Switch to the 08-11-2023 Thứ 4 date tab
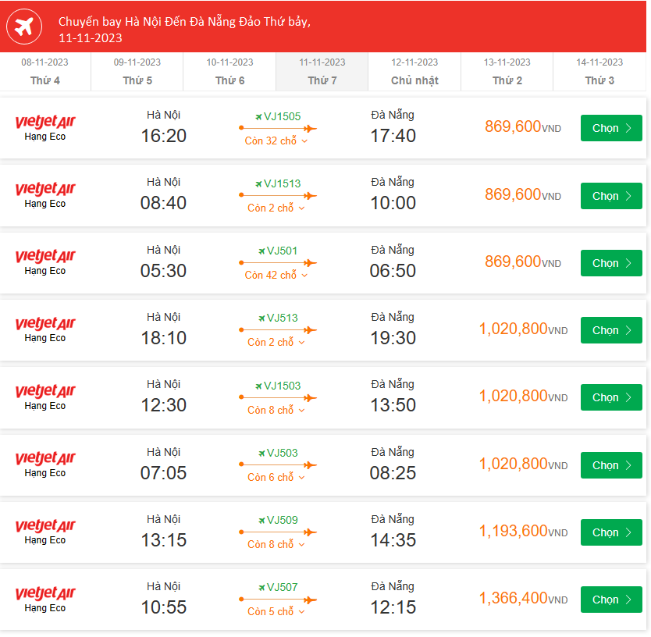This screenshot has width=651, height=637. [45, 72]
